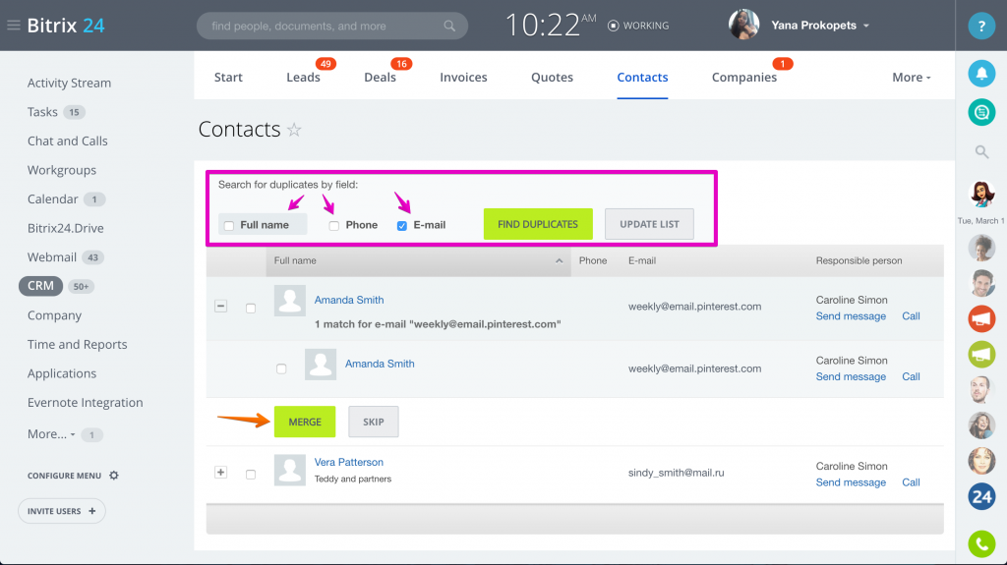Switch to the Leads tab
The width and height of the screenshot is (1007, 565).
(x=303, y=77)
